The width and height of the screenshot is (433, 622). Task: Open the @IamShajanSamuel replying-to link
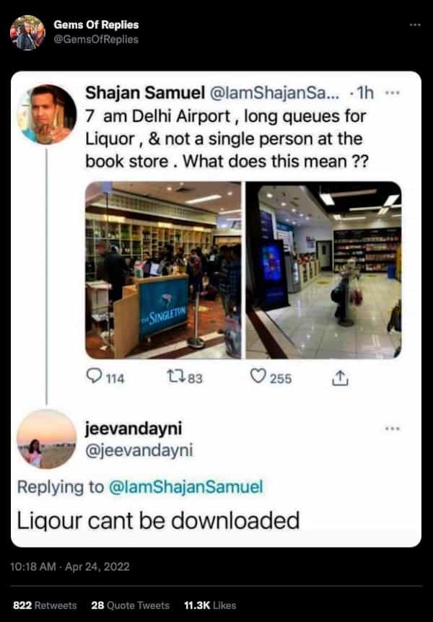tap(185, 487)
